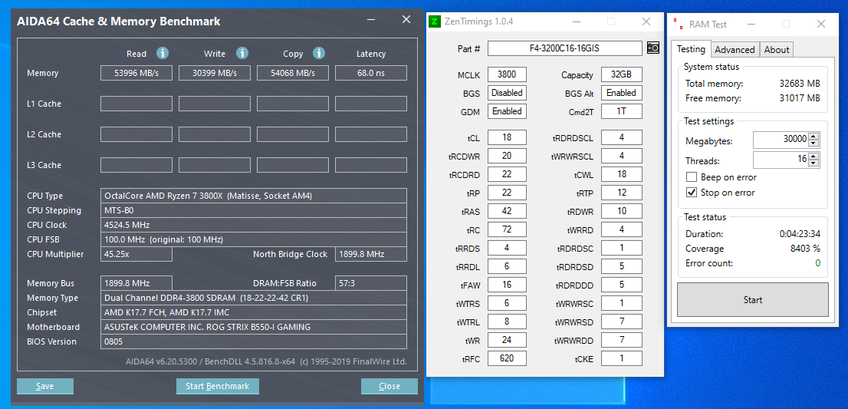
Task: Click the tRC value 72
Action: [507, 229]
